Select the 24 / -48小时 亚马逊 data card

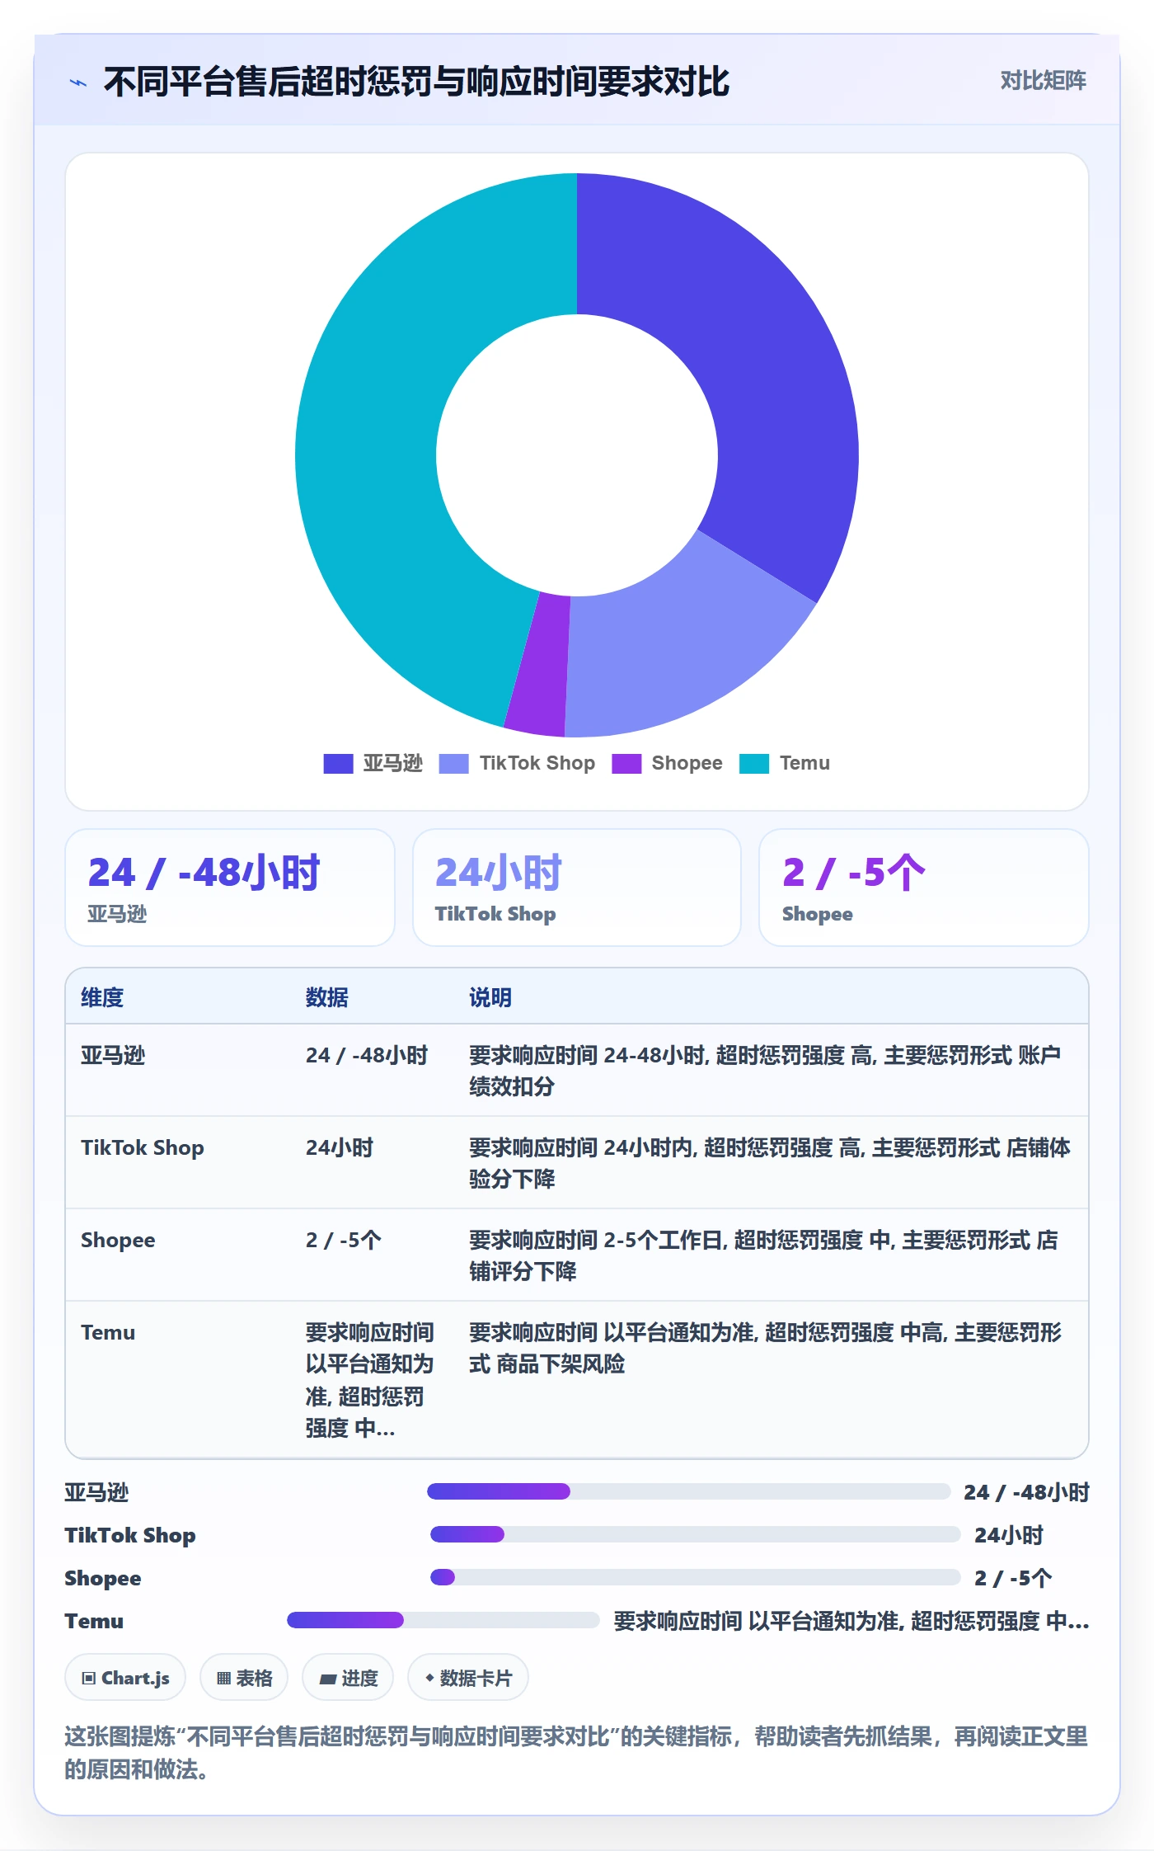[x=230, y=888]
